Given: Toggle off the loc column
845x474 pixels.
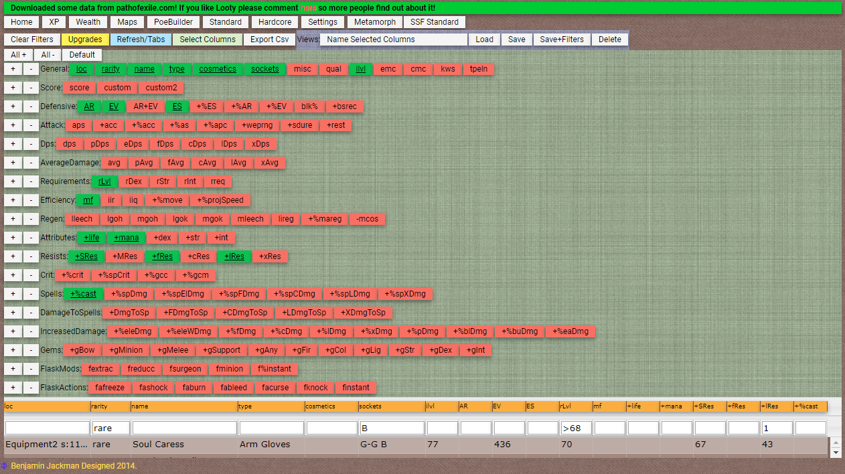Looking at the screenshot, I should (82, 69).
